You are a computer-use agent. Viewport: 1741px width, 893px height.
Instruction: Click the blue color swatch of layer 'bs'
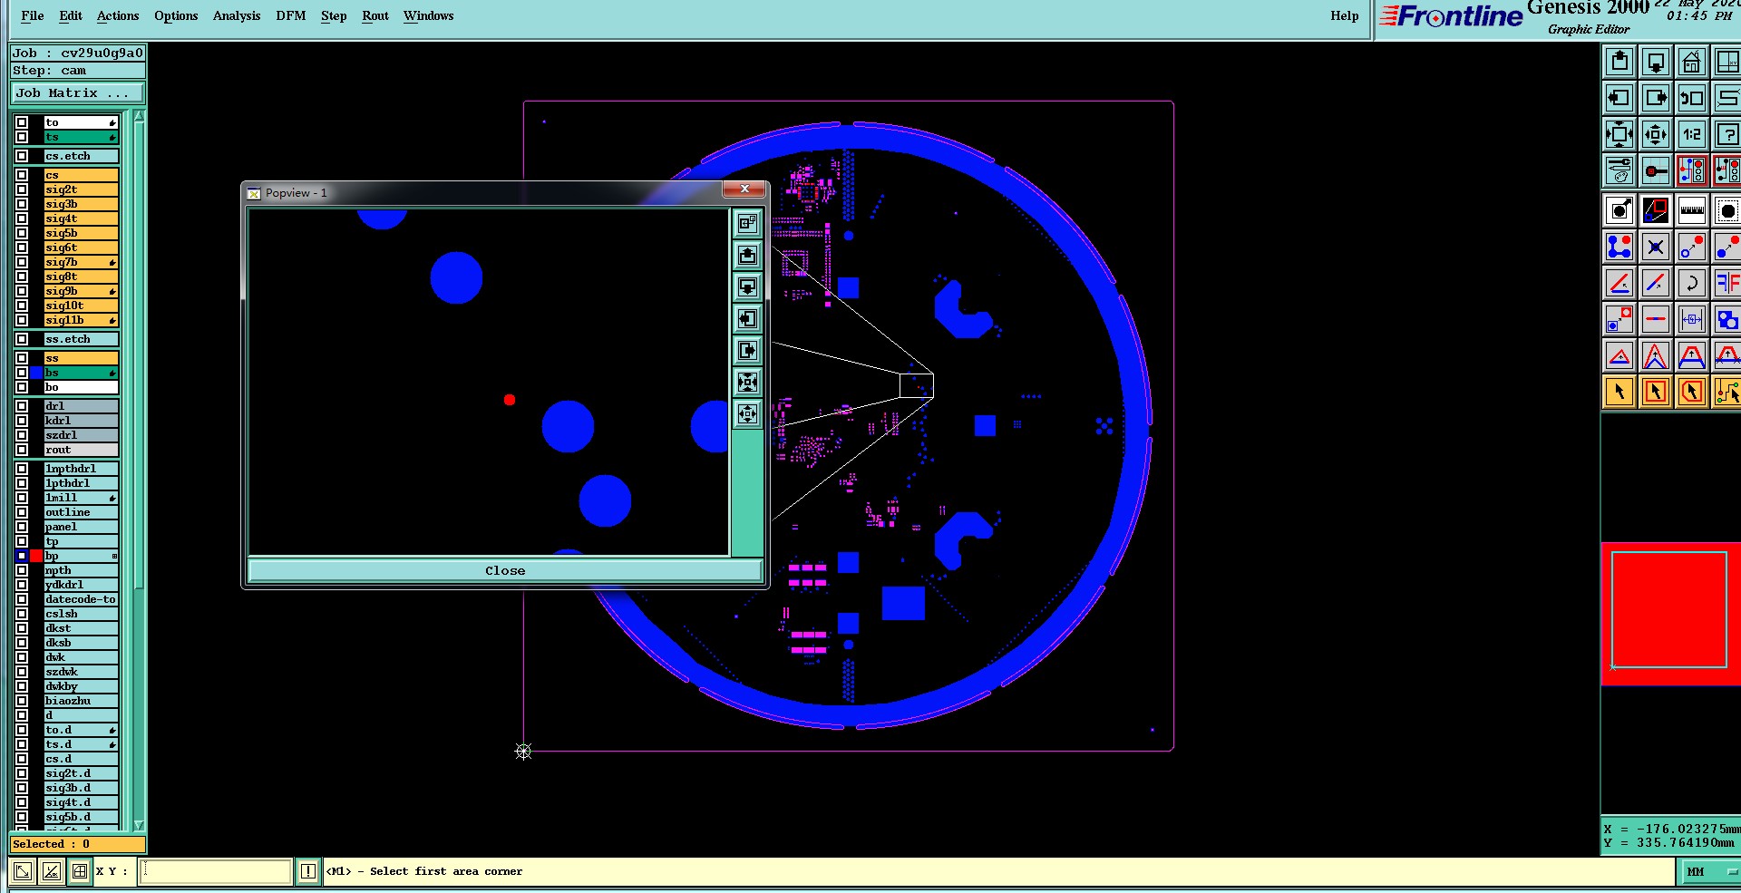[x=36, y=373]
